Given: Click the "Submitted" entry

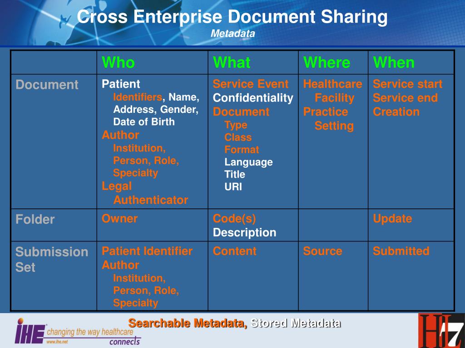Looking at the screenshot, I should [x=401, y=251].
